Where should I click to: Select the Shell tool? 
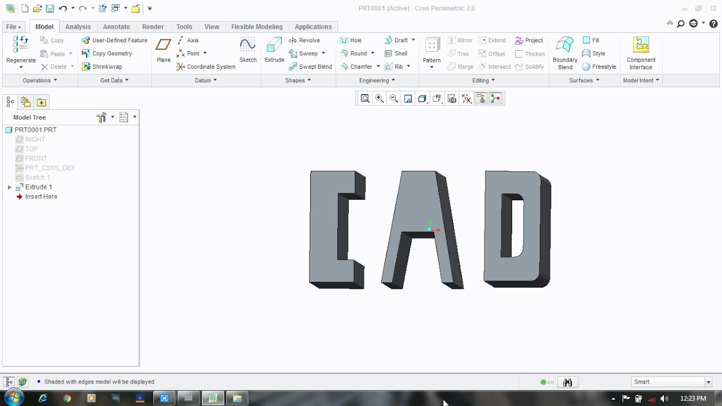click(x=396, y=54)
